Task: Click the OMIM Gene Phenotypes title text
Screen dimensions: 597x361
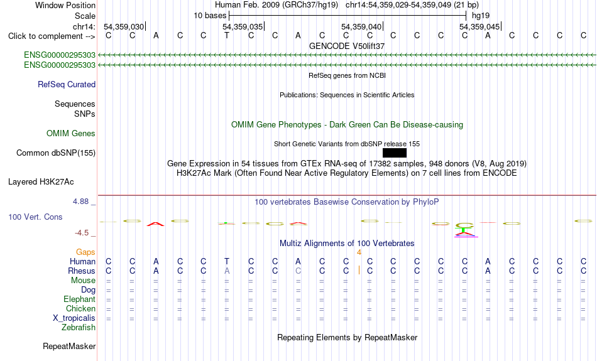Action: 348,125
